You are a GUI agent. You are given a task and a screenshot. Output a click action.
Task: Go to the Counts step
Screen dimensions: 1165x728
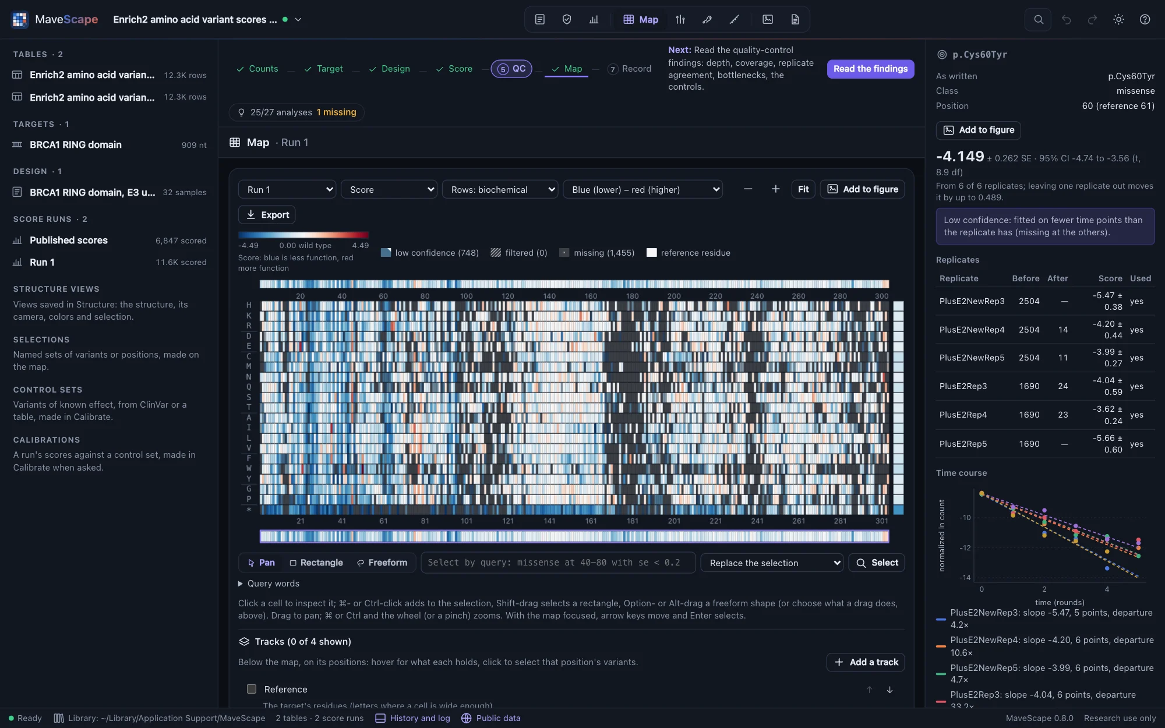257,69
